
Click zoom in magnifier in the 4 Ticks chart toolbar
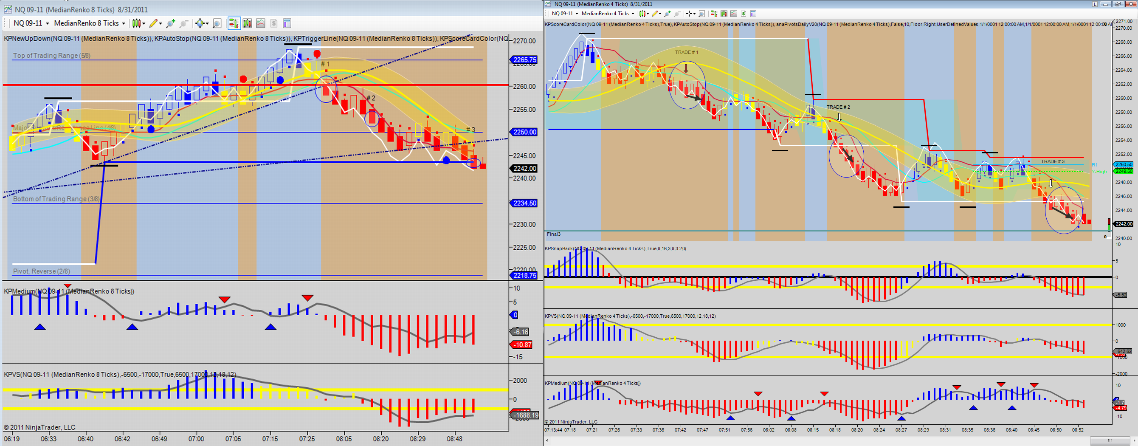668,14
